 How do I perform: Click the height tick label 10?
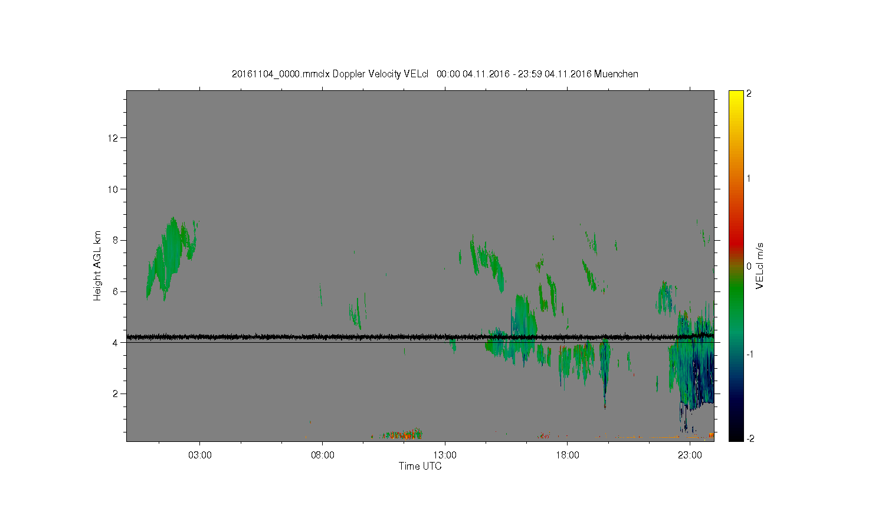click(114, 189)
